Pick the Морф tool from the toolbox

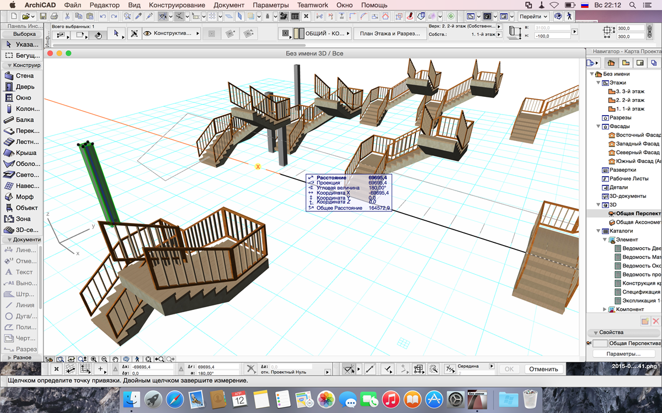pyautogui.click(x=21, y=197)
